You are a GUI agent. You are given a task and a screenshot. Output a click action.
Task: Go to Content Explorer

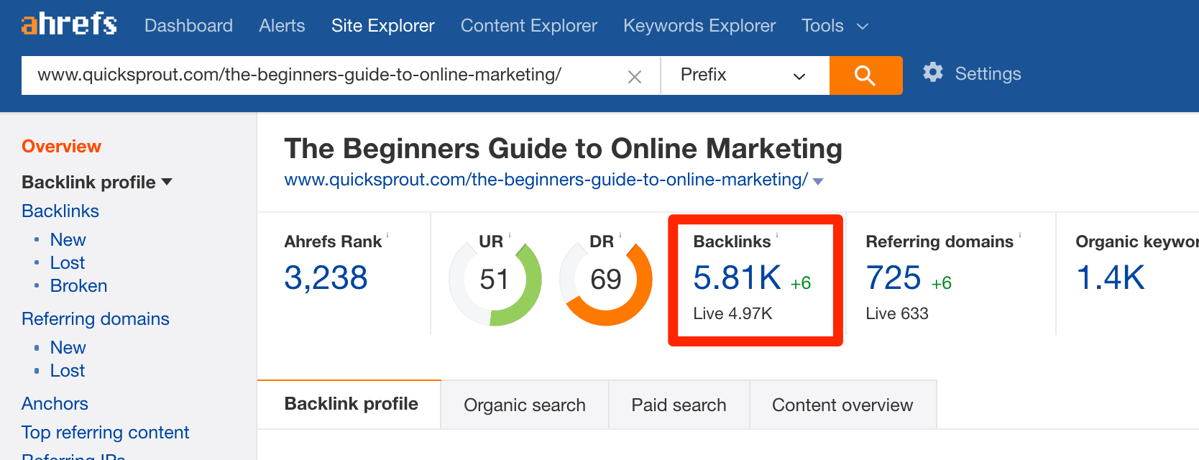click(x=529, y=26)
